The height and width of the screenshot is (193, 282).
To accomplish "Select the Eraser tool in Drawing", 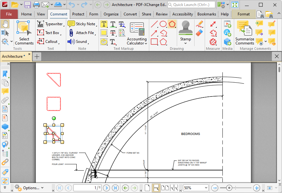I will (199, 33).
